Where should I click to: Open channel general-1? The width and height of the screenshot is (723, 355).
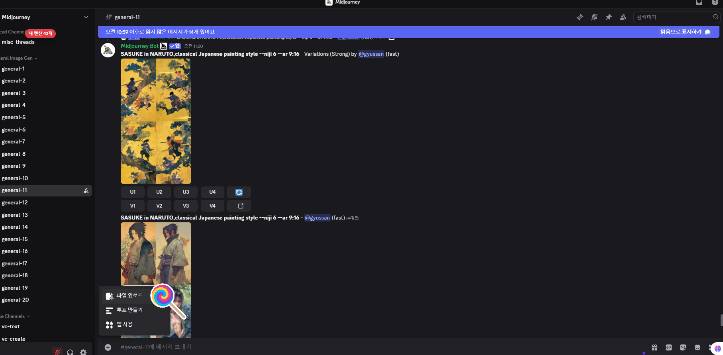click(13, 69)
